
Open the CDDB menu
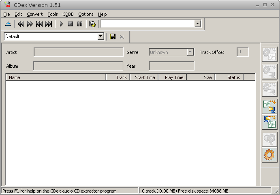pyautogui.click(x=68, y=14)
